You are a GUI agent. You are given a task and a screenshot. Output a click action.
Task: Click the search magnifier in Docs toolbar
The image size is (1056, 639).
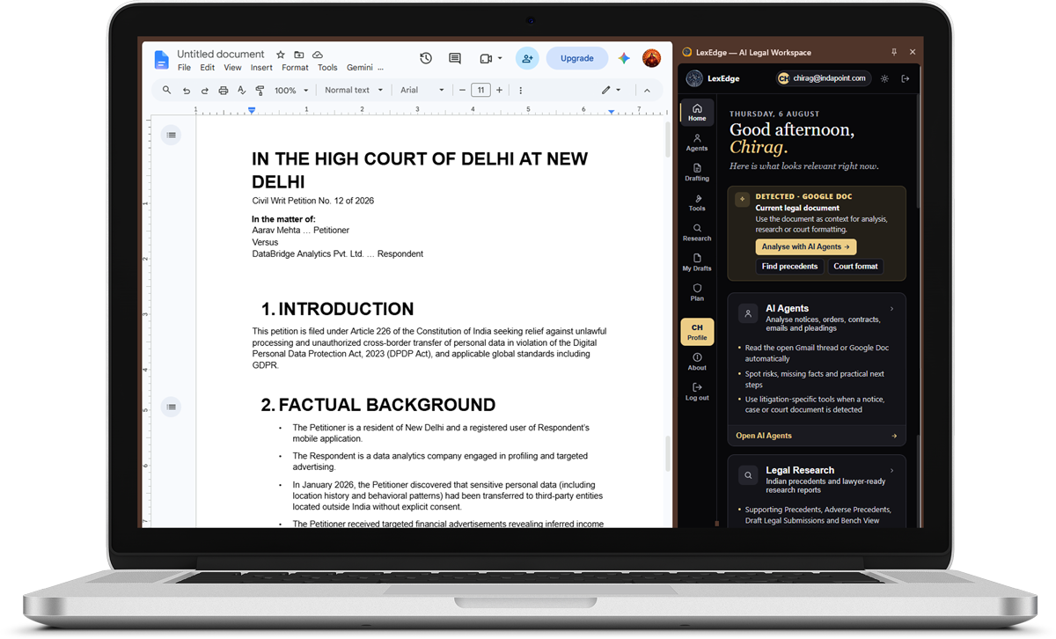tap(166, 90)
